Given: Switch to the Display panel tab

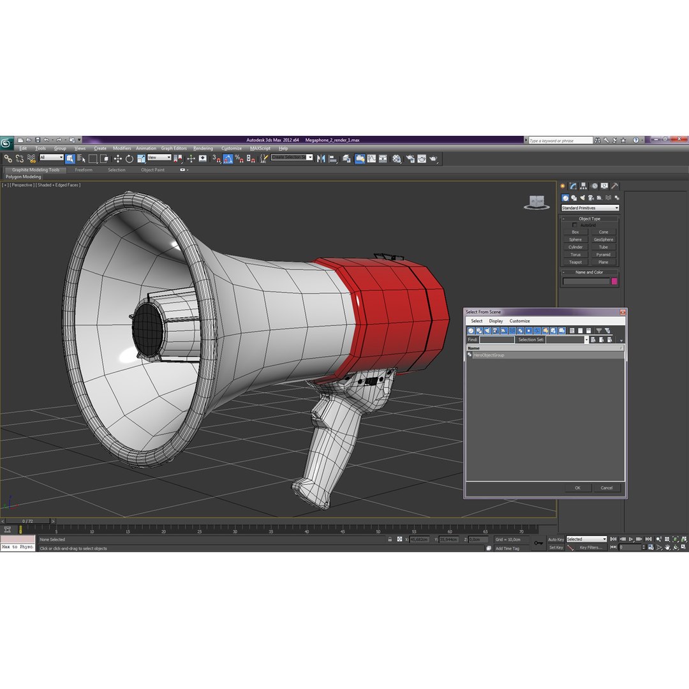Looking at the screenshot, I should point(605,186).
